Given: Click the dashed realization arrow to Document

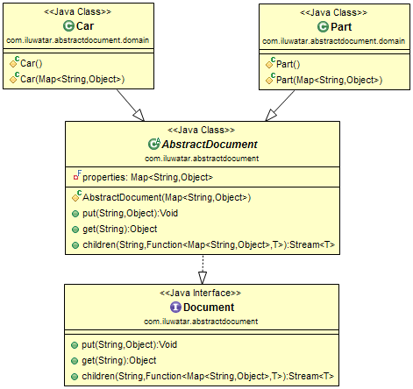Looking at the screenshot, I should click(x=203, y=269).
